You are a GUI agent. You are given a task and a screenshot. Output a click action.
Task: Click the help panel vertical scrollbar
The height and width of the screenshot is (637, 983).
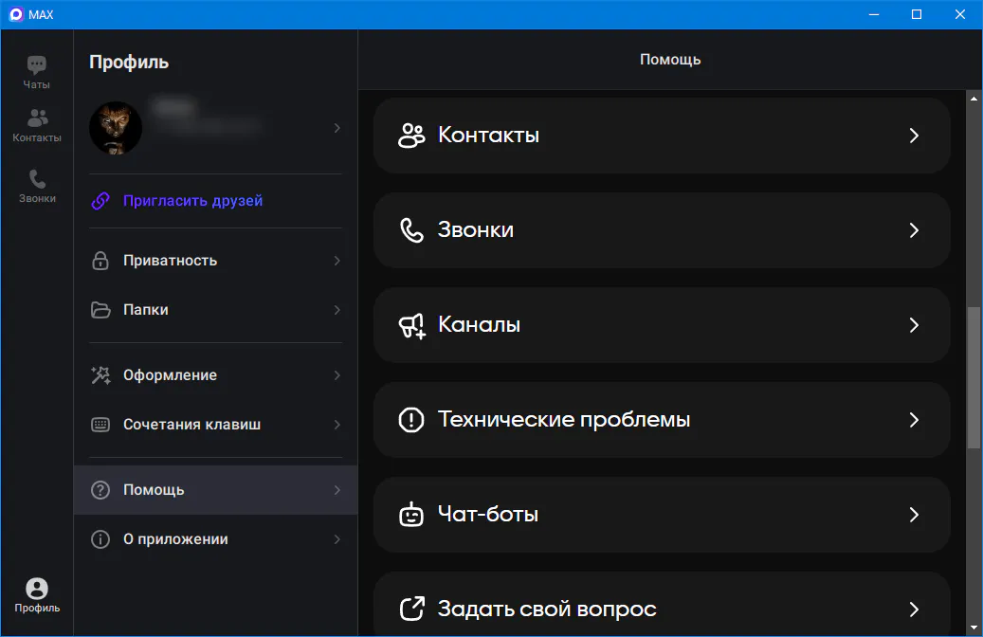(x=974, y=377)
